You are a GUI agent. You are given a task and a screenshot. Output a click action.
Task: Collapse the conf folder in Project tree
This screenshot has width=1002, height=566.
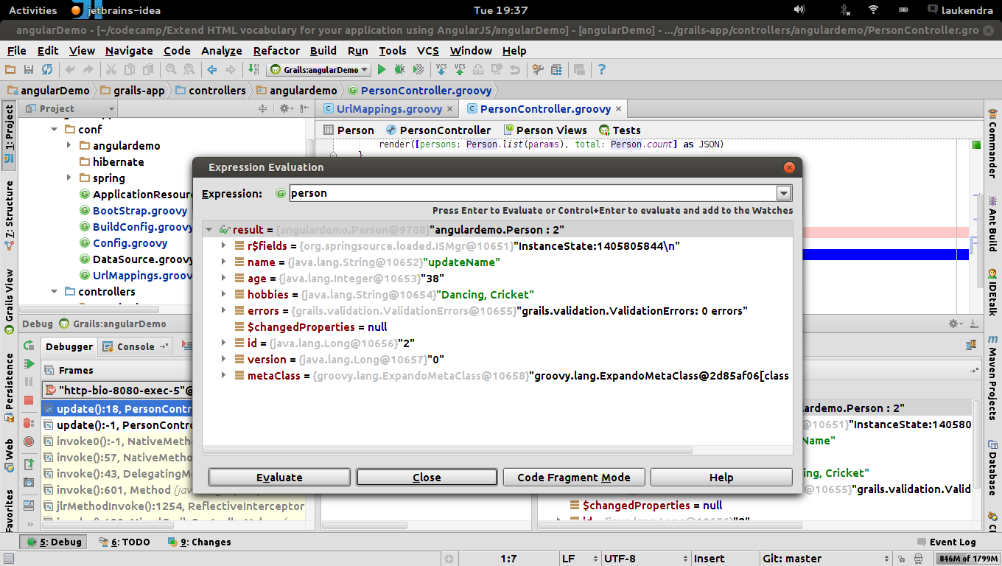click(55, 130)
